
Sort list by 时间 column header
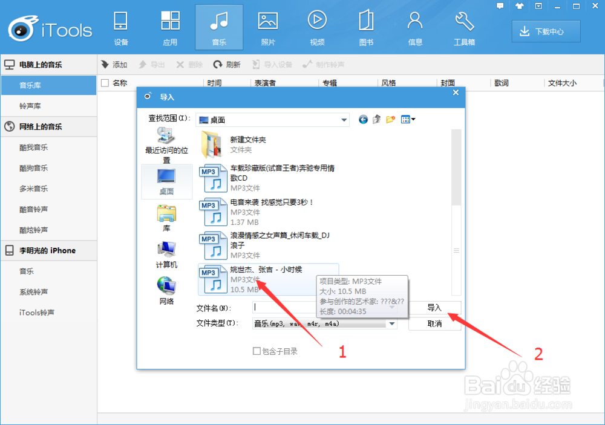click(x=214, y=83)
